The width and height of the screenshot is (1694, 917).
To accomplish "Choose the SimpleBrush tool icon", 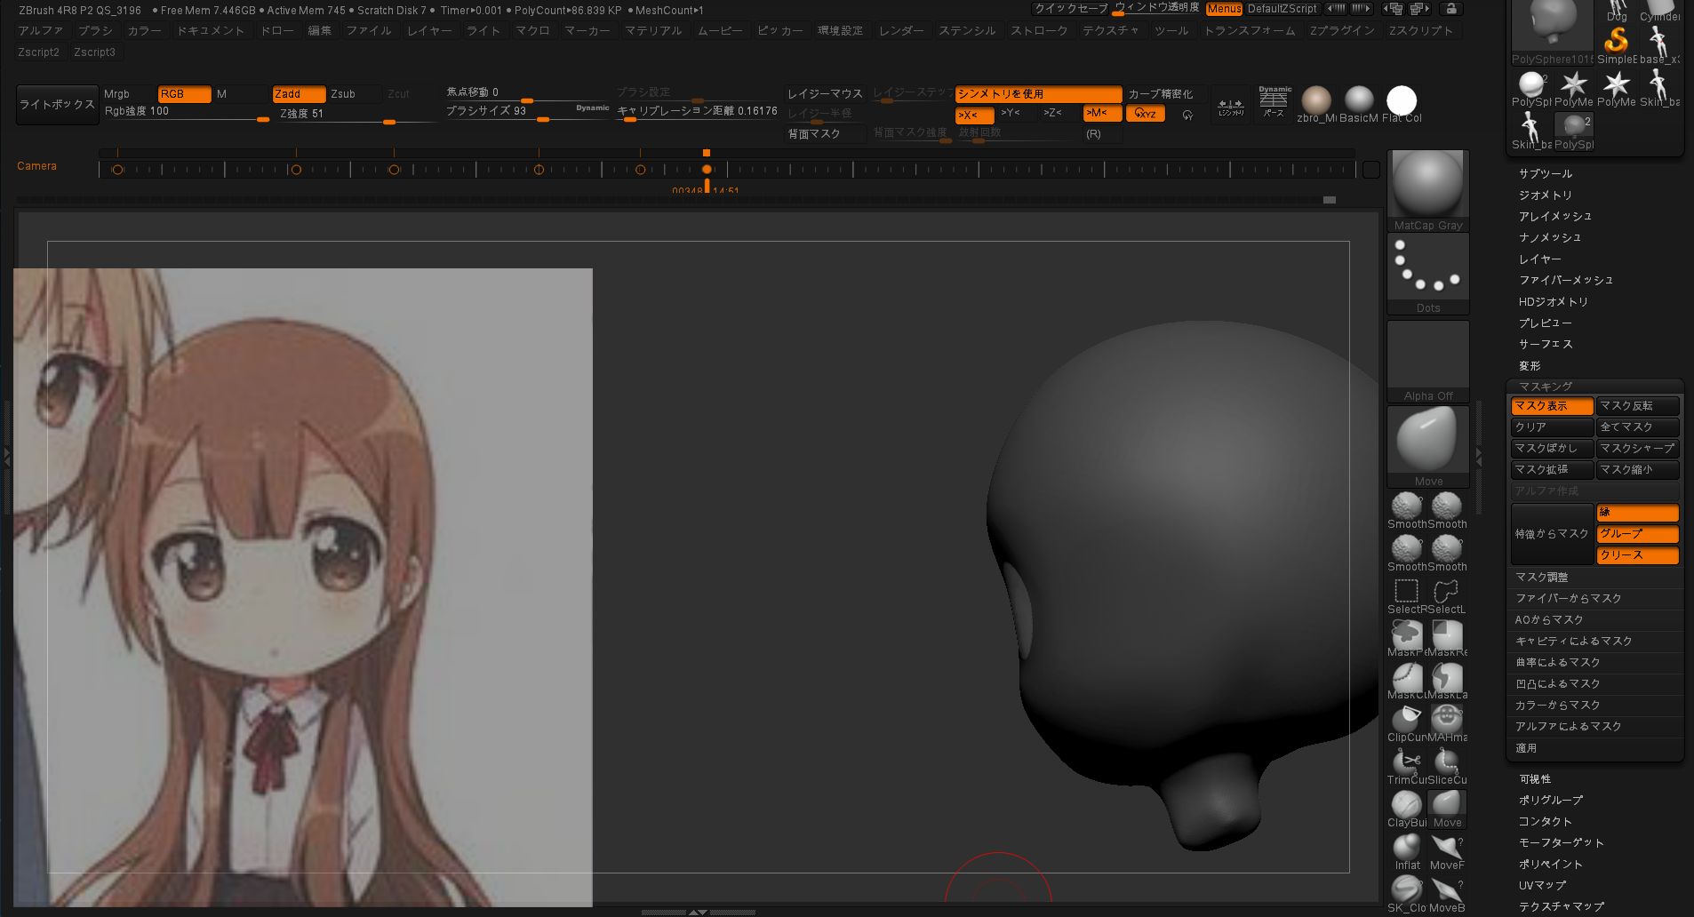I will coord(1616,40).
